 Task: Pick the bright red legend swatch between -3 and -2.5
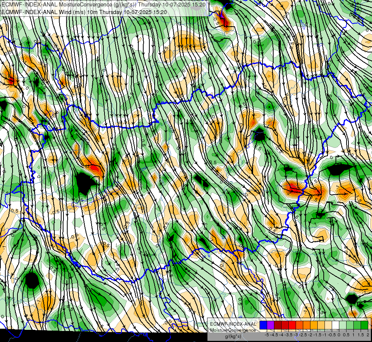[292, 325]
